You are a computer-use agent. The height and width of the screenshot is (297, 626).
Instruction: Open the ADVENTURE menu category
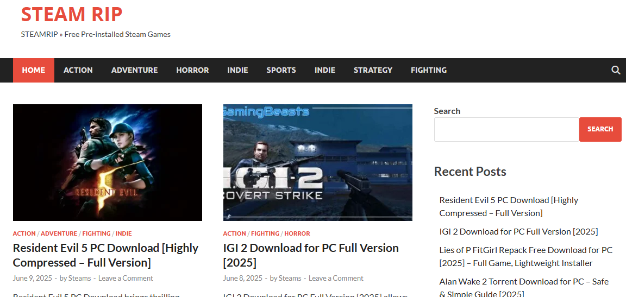pos(135,70)
